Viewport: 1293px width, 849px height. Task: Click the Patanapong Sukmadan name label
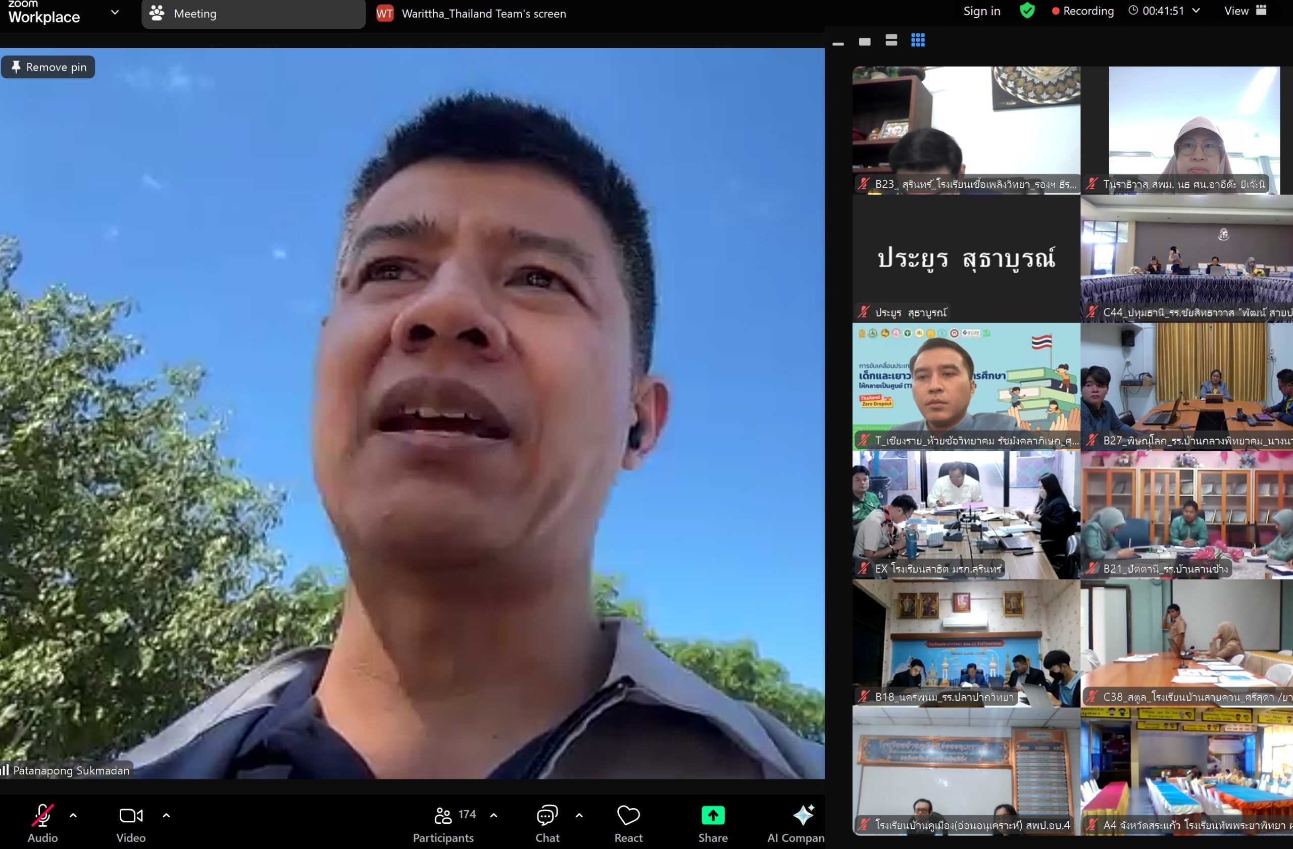coord(71,770)
